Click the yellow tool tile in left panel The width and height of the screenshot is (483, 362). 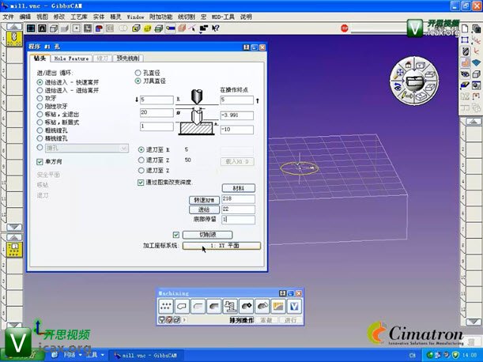(x=13, y=248)
